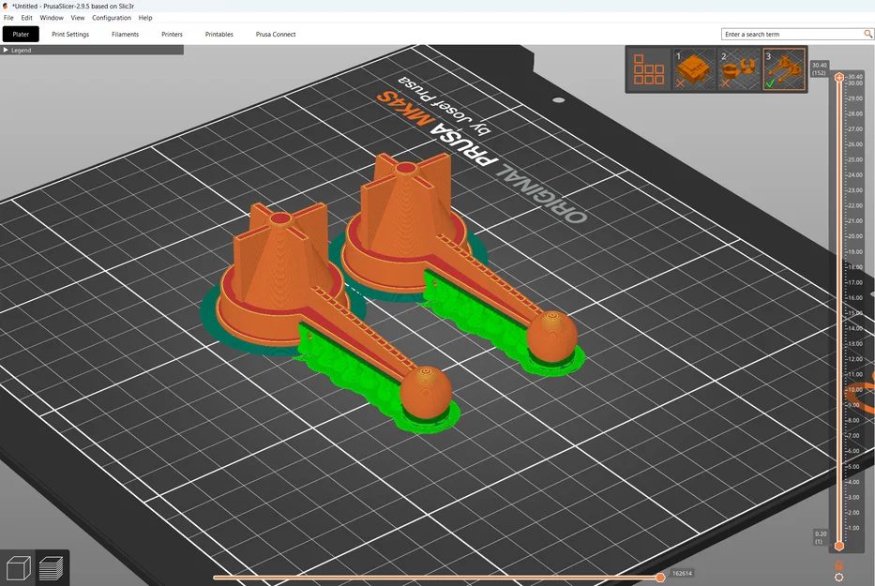Click the 0.20 (1) bottom layer label
This screenshot has width=875, height=586.
pyautogui.click(x=821, y=537)
